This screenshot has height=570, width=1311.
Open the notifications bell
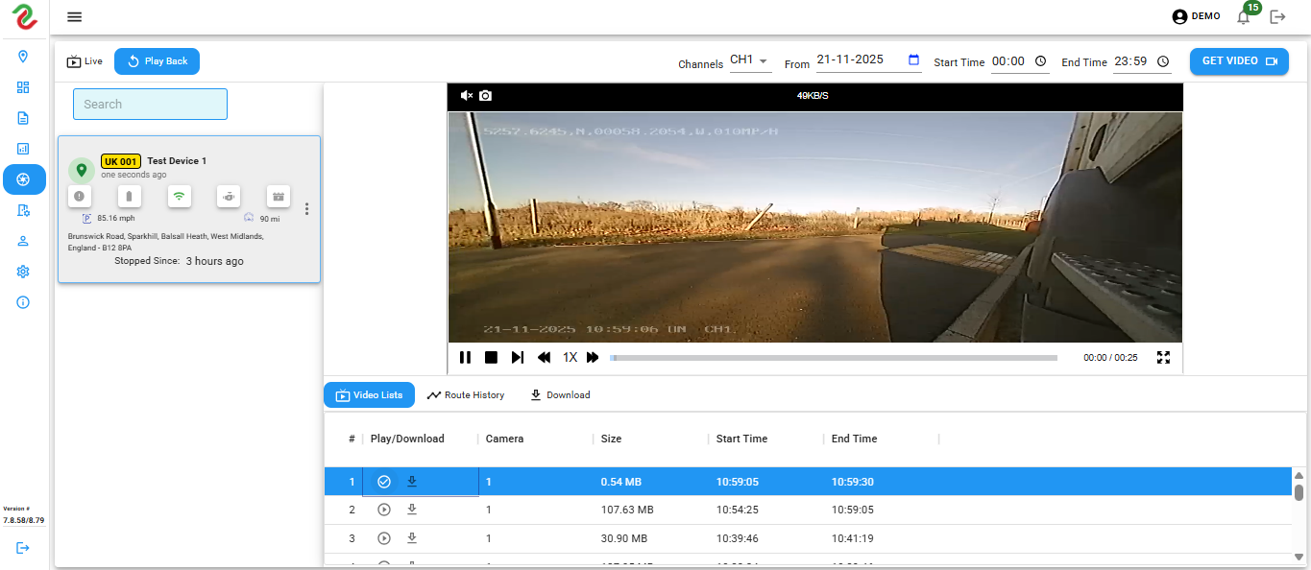(1244, 16)
